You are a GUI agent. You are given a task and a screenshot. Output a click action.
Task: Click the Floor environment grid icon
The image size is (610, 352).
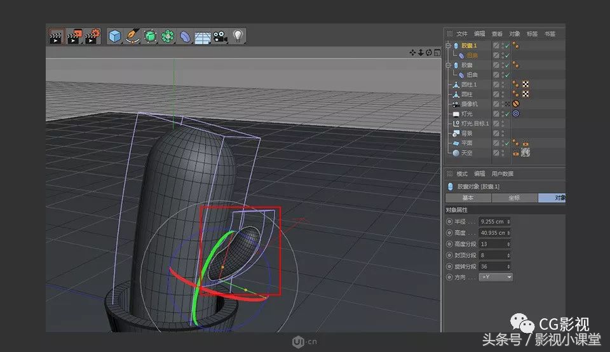203,37
